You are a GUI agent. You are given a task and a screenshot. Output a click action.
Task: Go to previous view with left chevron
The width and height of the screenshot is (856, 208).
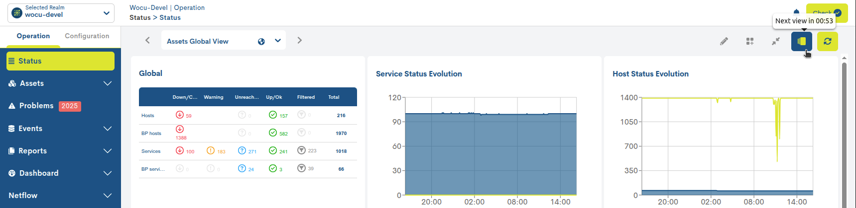[147, 40]
